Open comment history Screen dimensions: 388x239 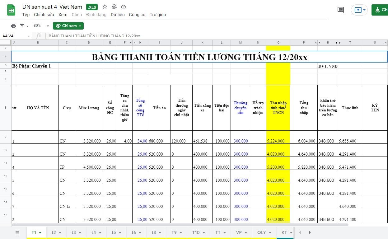pos(340,10)
